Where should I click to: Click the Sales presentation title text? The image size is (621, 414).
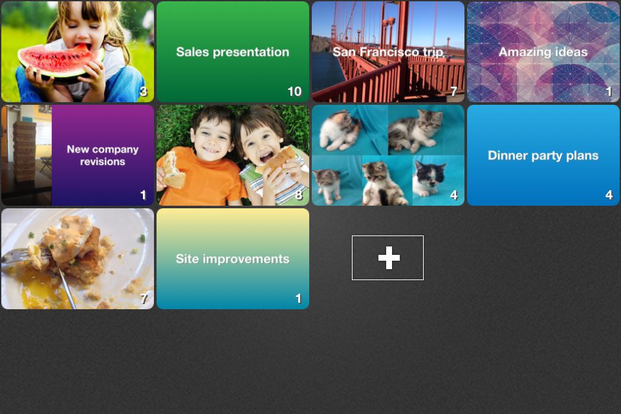[233, 52]
